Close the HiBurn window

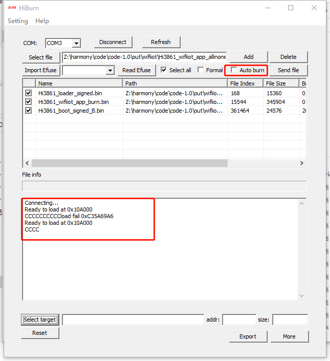click(314, 8)
